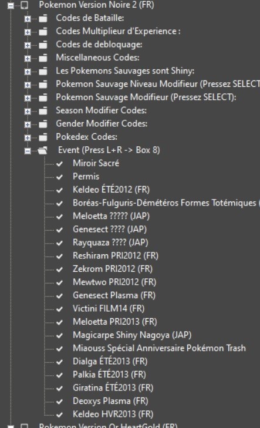
Task: Disable the Genesect ???? (JAP) code
Action: (59, 230)
